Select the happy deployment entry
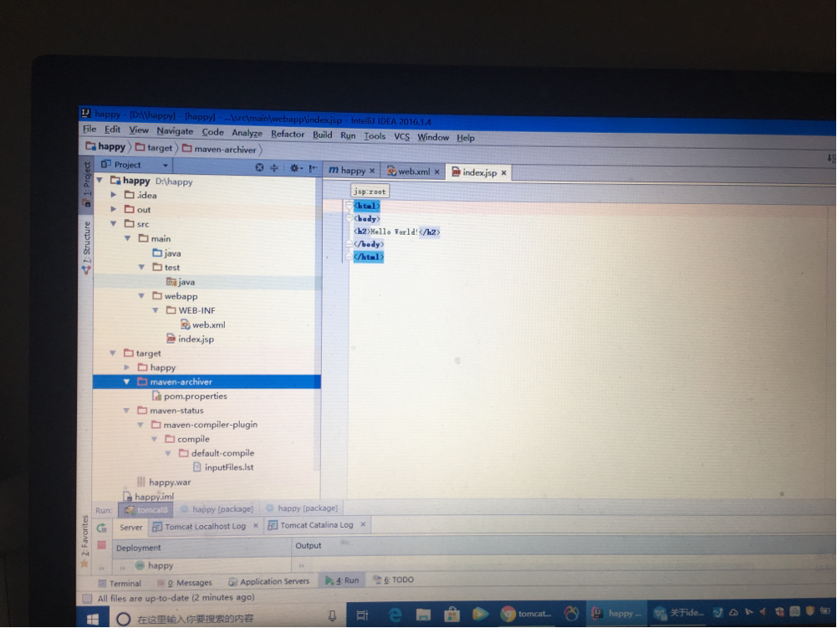The height and width of the screenshot is (628, 837). click(x=154, y=565)
